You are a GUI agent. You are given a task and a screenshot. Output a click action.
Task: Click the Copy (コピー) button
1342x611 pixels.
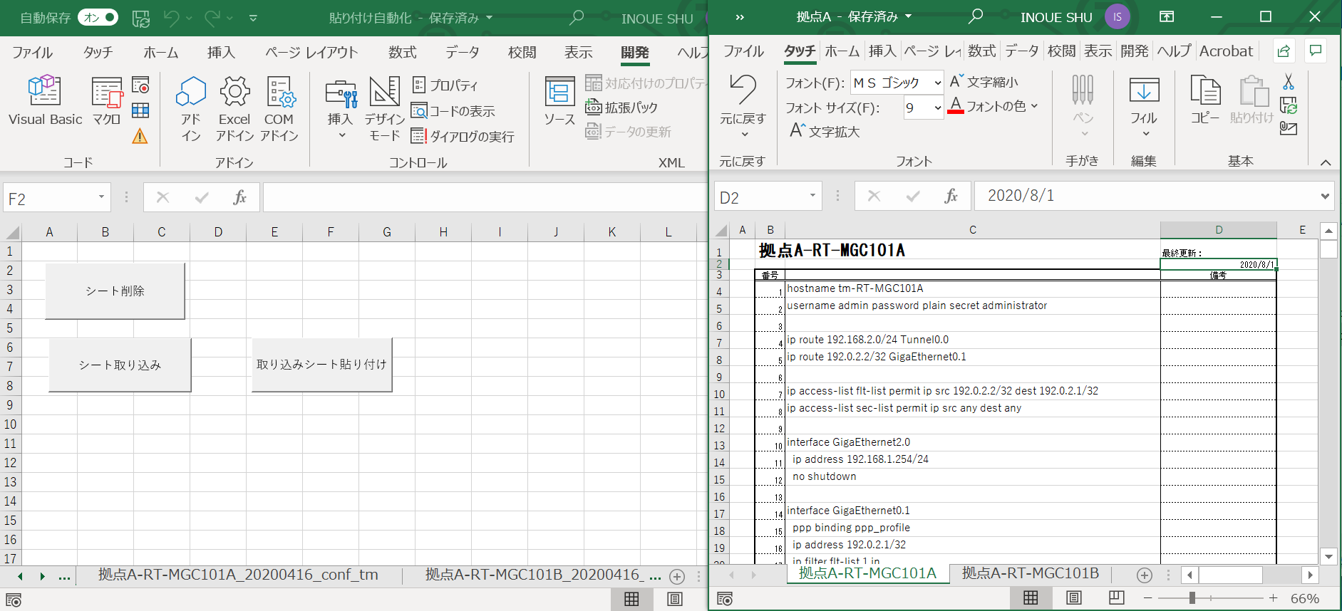tap(1205, 100)
